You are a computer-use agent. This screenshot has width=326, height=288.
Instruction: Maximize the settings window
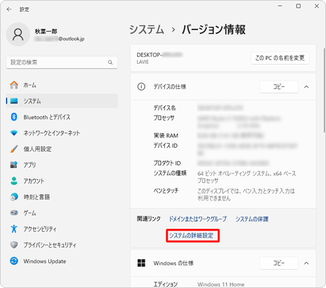coord(299,6)
